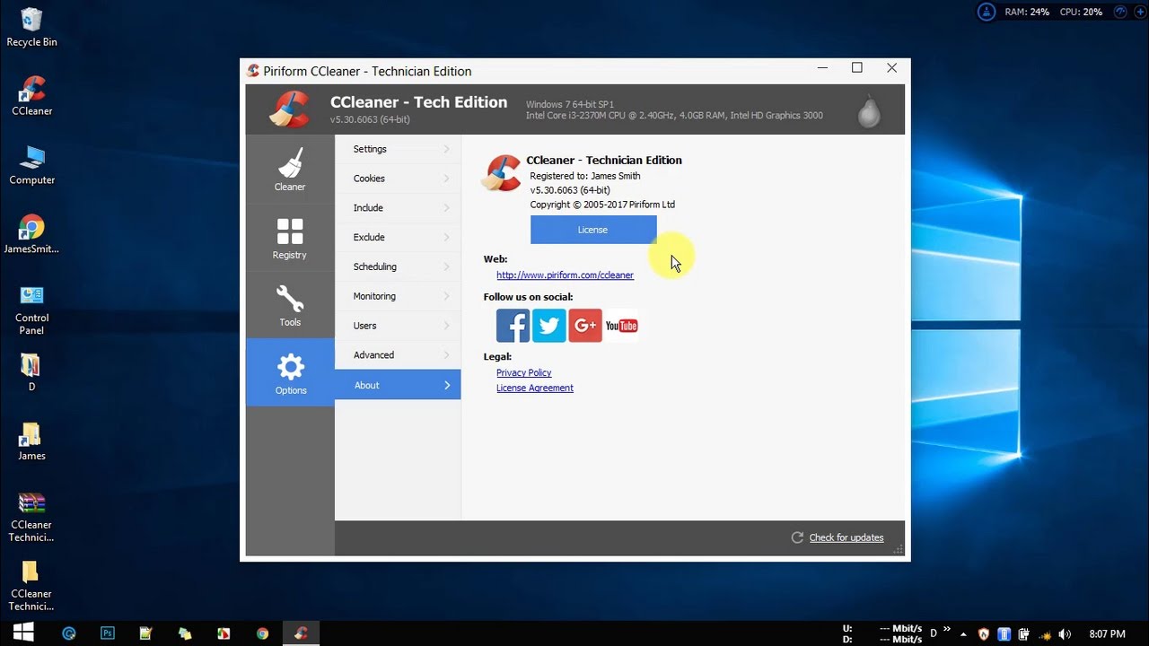Select the D drive desktop shortcut
The image size is (1149, 646).
tap(31, 372)
